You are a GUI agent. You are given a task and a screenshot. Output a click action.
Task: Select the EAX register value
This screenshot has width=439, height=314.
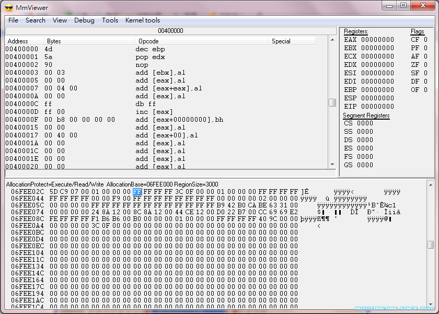click(x=377, y=40)
